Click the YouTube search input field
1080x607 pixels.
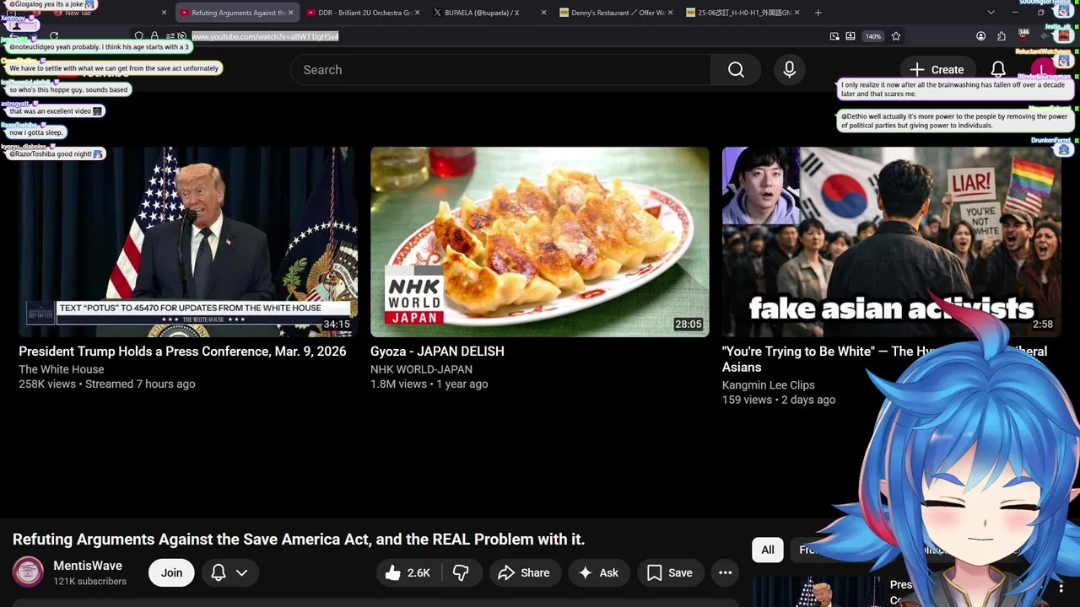(x=500, y=70)
